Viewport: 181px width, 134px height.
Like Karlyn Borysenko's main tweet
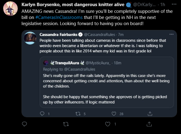tap(108, 124)
